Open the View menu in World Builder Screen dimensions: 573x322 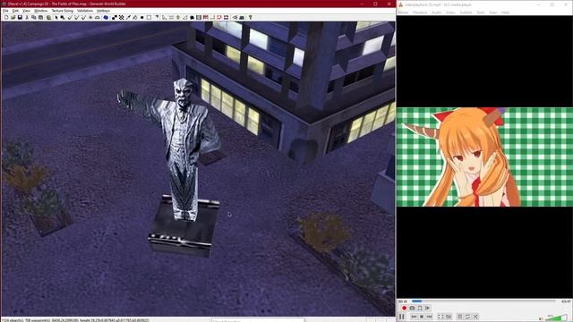click(26, 11)
